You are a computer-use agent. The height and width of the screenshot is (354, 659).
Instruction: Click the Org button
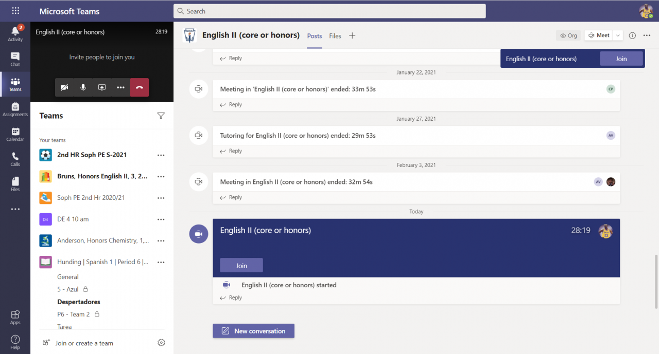coord(568,35)
